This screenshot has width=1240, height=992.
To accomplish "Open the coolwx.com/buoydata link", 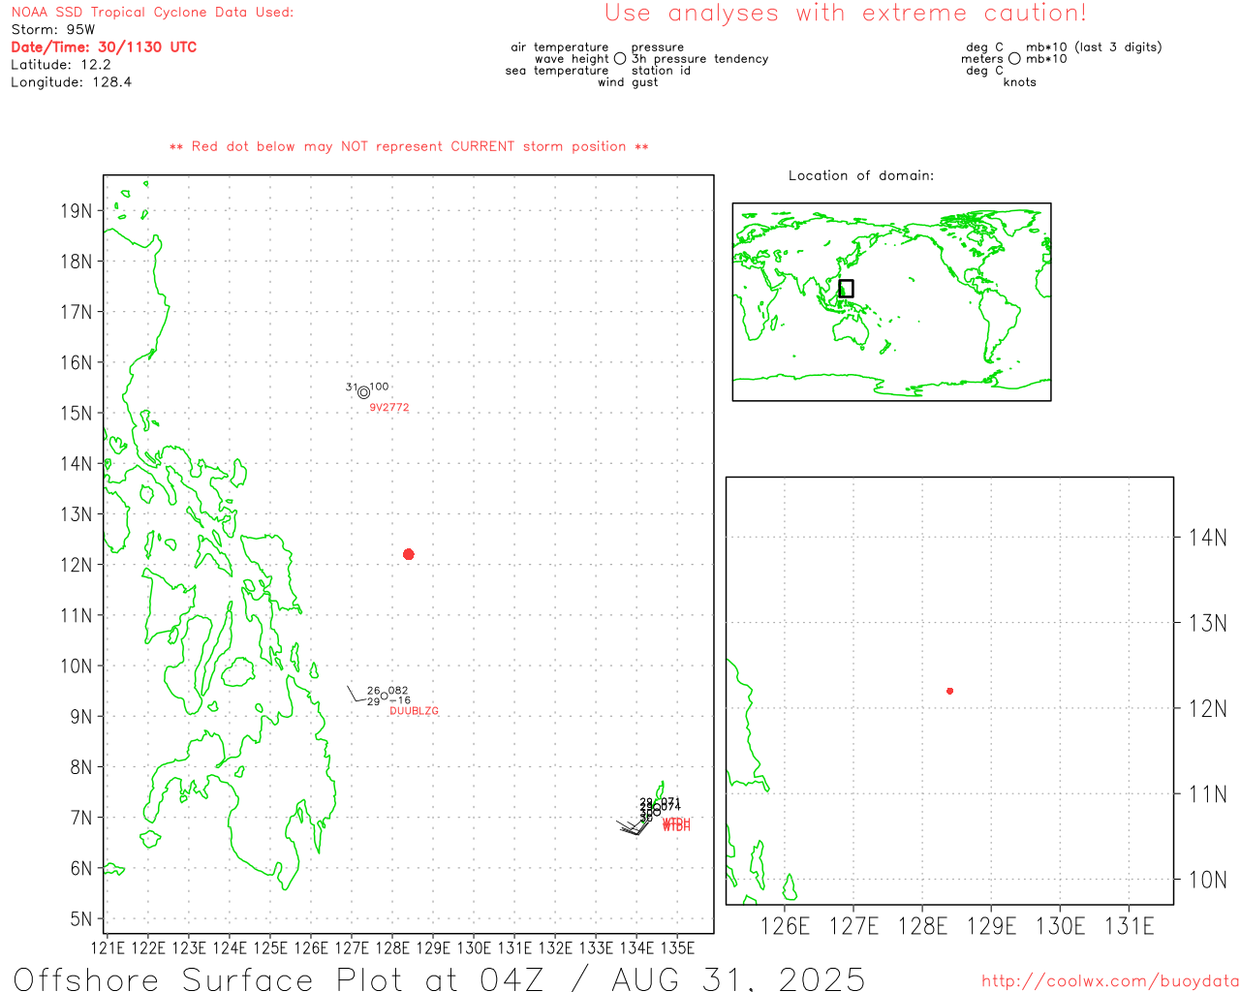I will pos(1110,981).
